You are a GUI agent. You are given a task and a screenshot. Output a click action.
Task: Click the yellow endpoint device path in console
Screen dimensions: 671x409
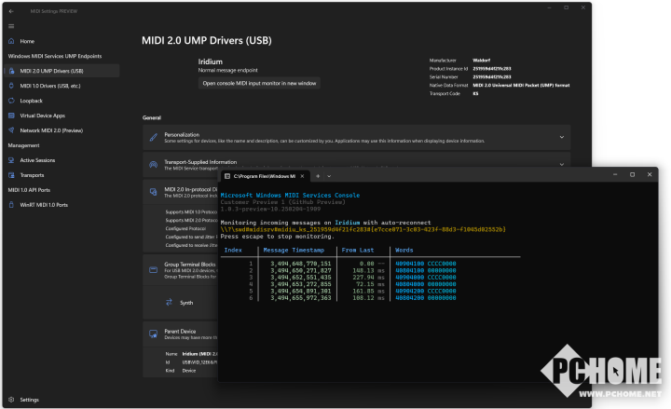click(x=363, y=230)
